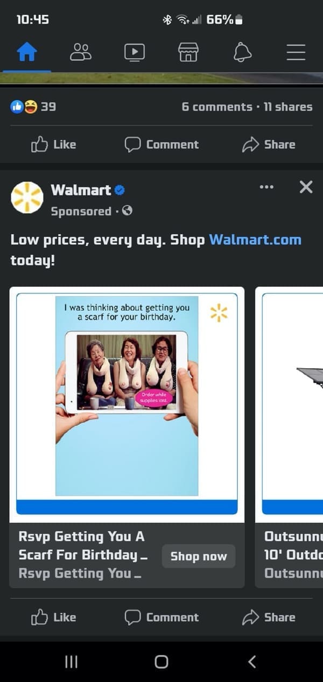The width and height of the screenshot is (323, 682).
Task: View the 11 shares link
Action: [x=288, y=107]
